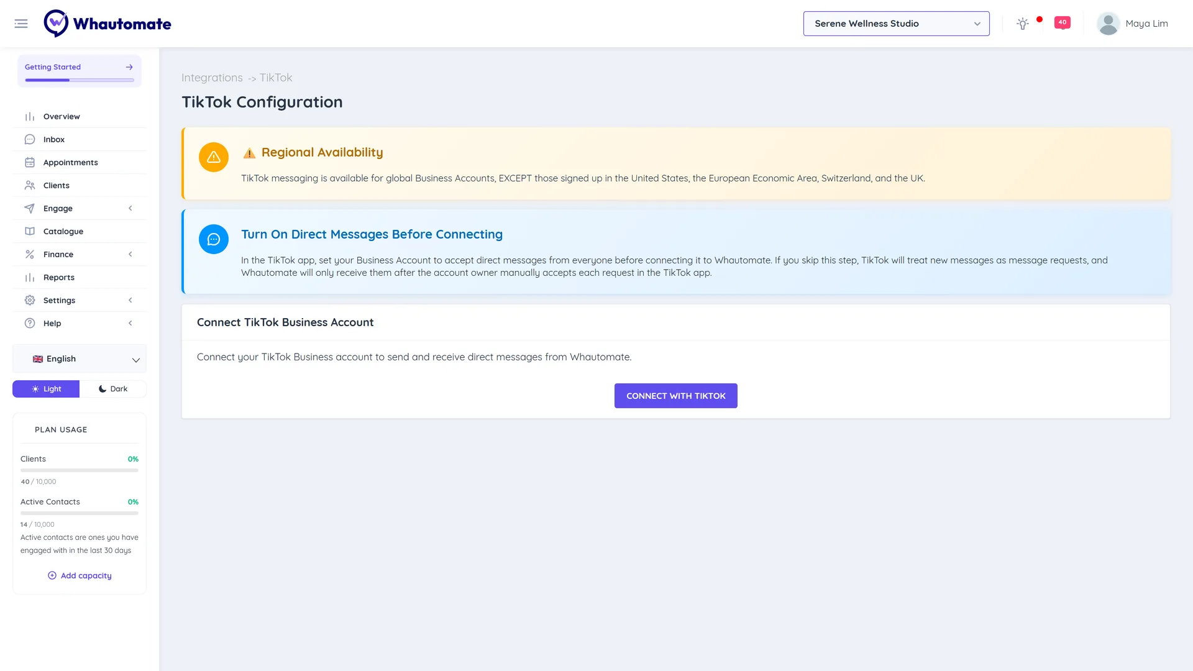Expand the Finance submenu chevron
Viewport: 1193px width, 671px height.
(130, 255)
